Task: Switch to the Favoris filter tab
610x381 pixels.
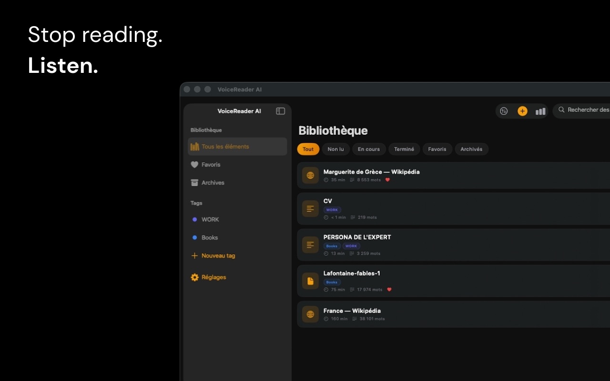Action: [437, 149]
